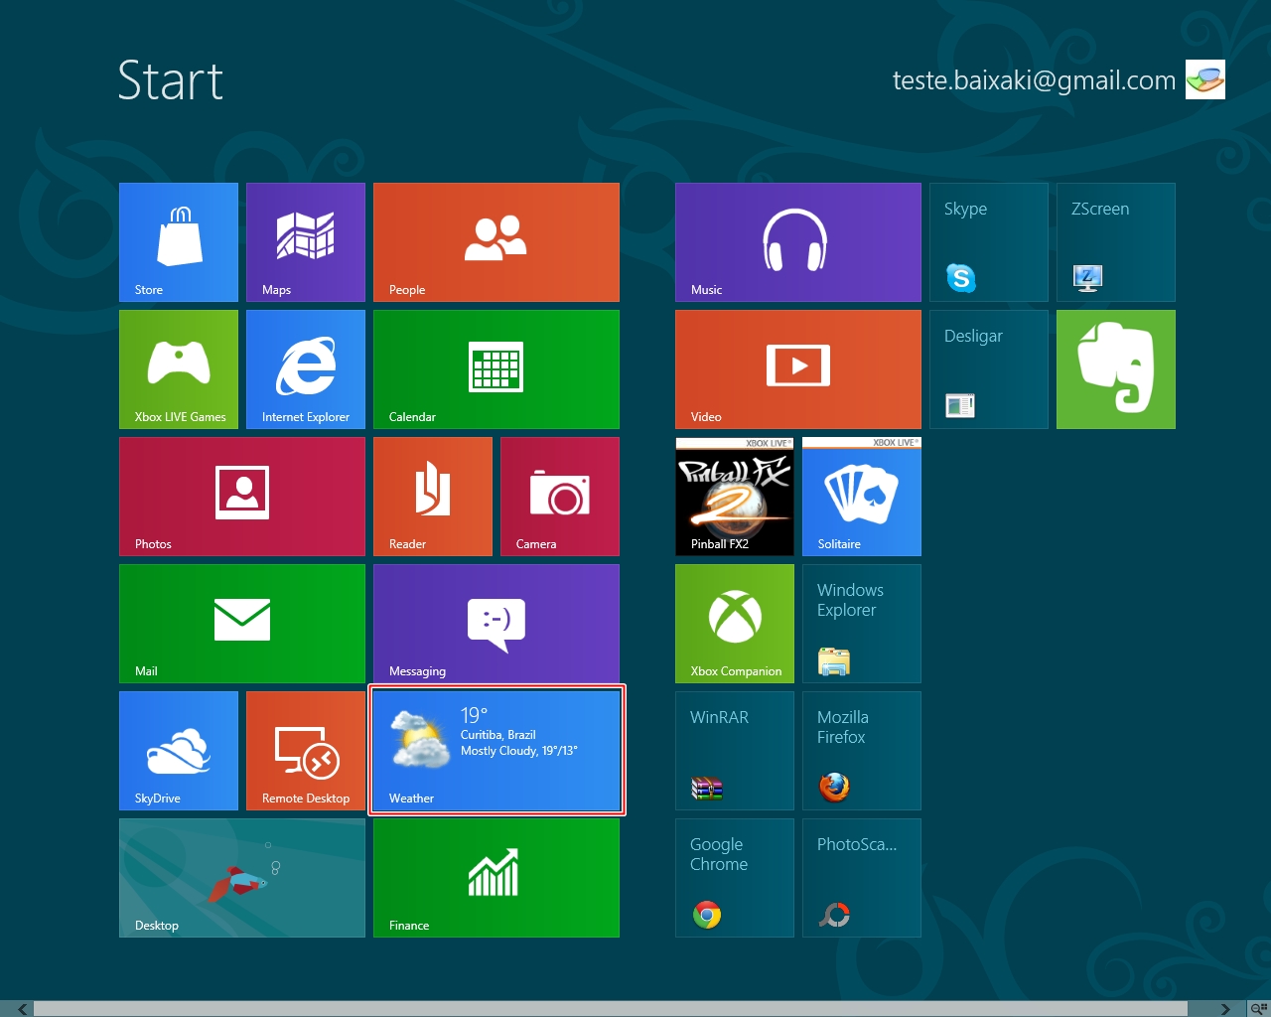Open Weather tile showing Curitiba, Brazil

pyautogui.click(x=496, y=751)
